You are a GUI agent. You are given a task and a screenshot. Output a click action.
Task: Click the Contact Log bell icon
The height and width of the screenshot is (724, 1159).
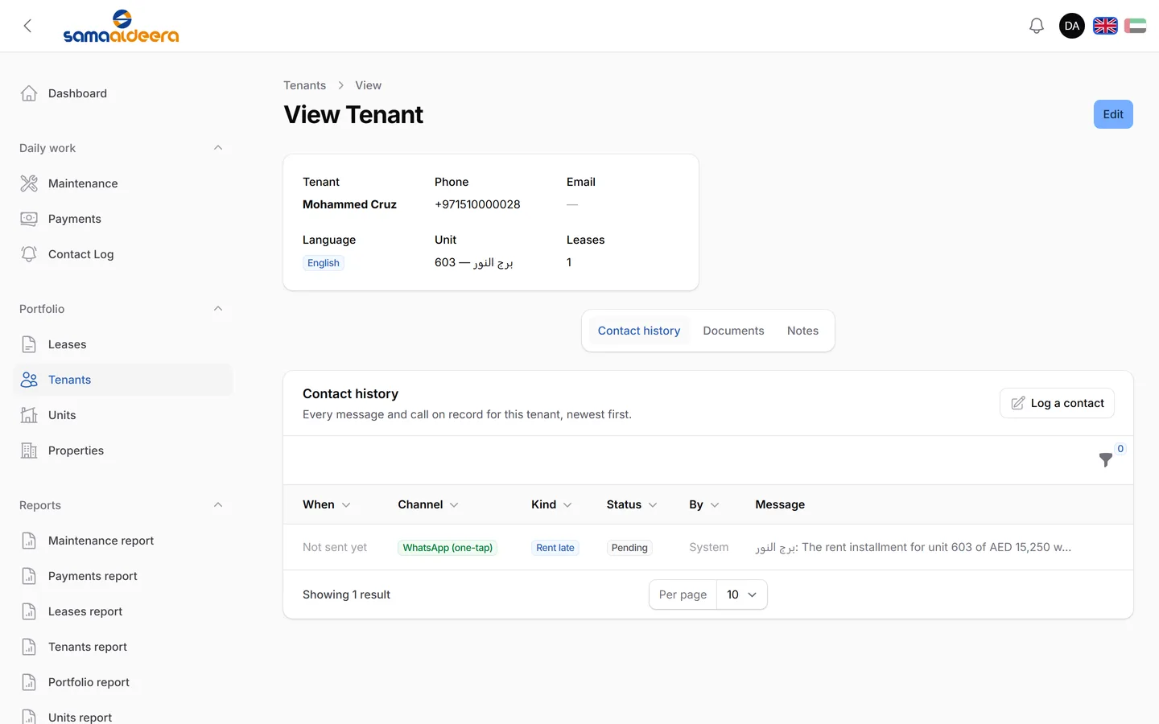point(29,254)
